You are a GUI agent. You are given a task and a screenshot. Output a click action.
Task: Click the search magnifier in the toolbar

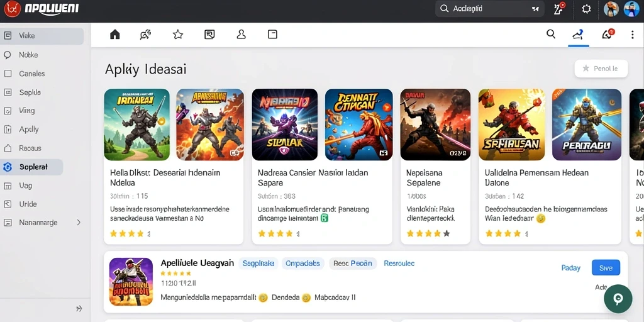point(551,34)
